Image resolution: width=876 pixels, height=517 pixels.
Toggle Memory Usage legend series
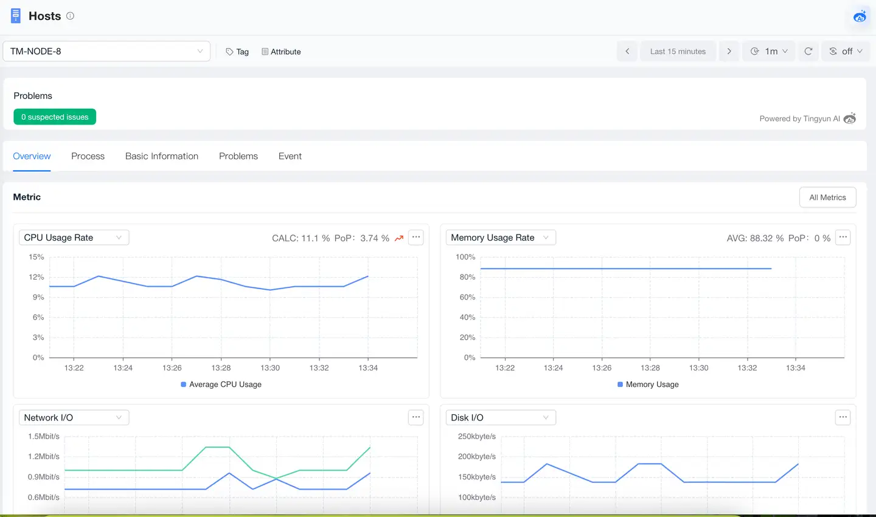(648, 385)
